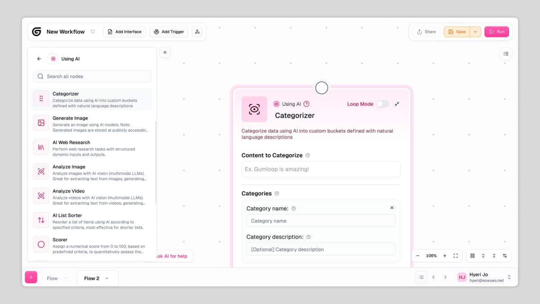
Task: Go to the previous flow with the left chevron
Action: click(x=433, y=277)
